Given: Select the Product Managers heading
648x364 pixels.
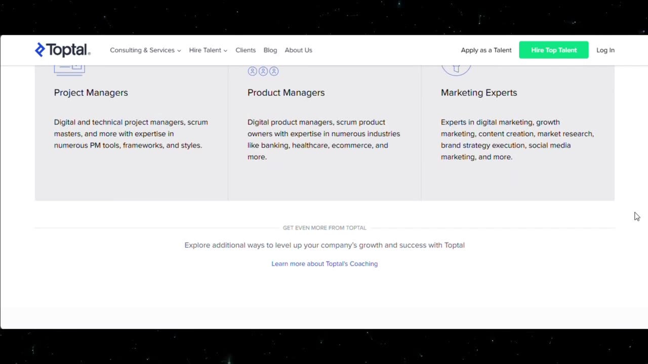Looking at the screenshot, I should [x=286, y=93].
